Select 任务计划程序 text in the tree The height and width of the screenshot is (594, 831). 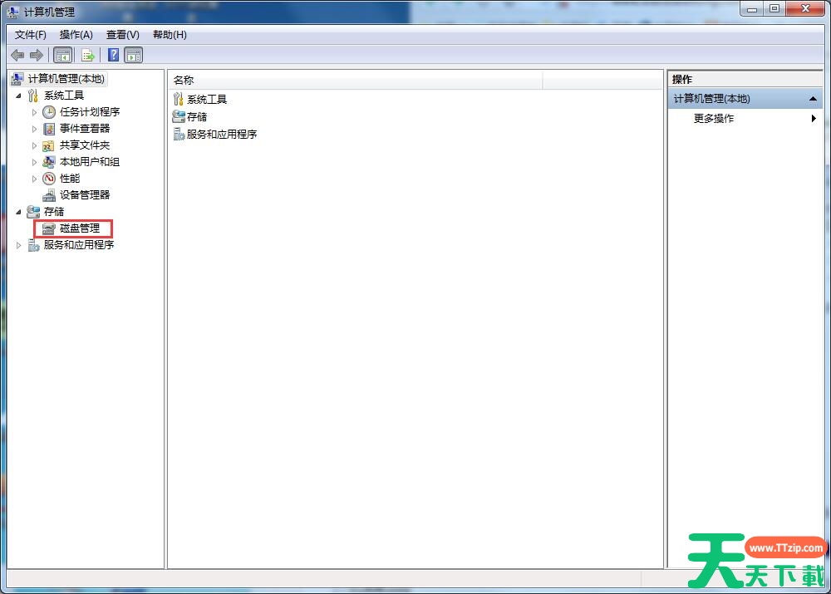click(x=90, y=112)
